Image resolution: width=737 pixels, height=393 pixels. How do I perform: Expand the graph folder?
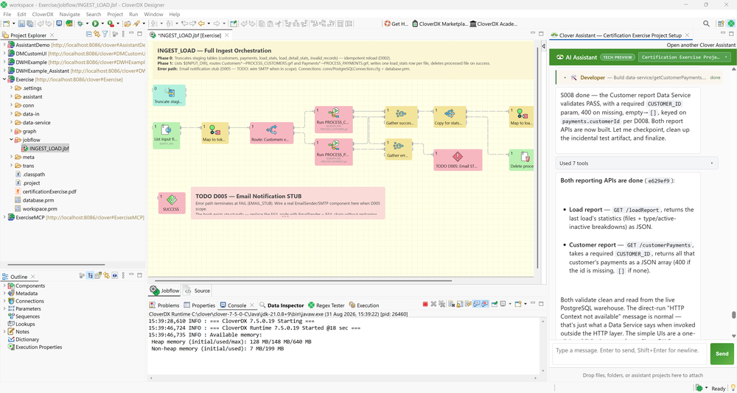(x=11, y=132)
